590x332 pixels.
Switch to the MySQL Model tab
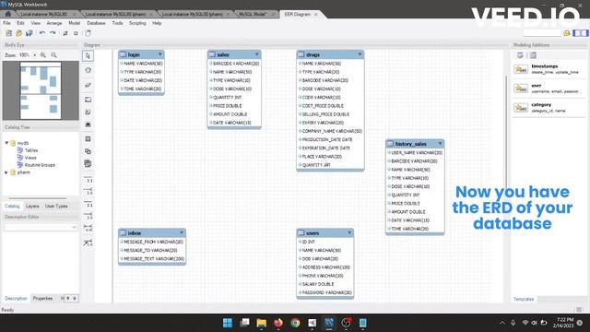coord(253,15)
